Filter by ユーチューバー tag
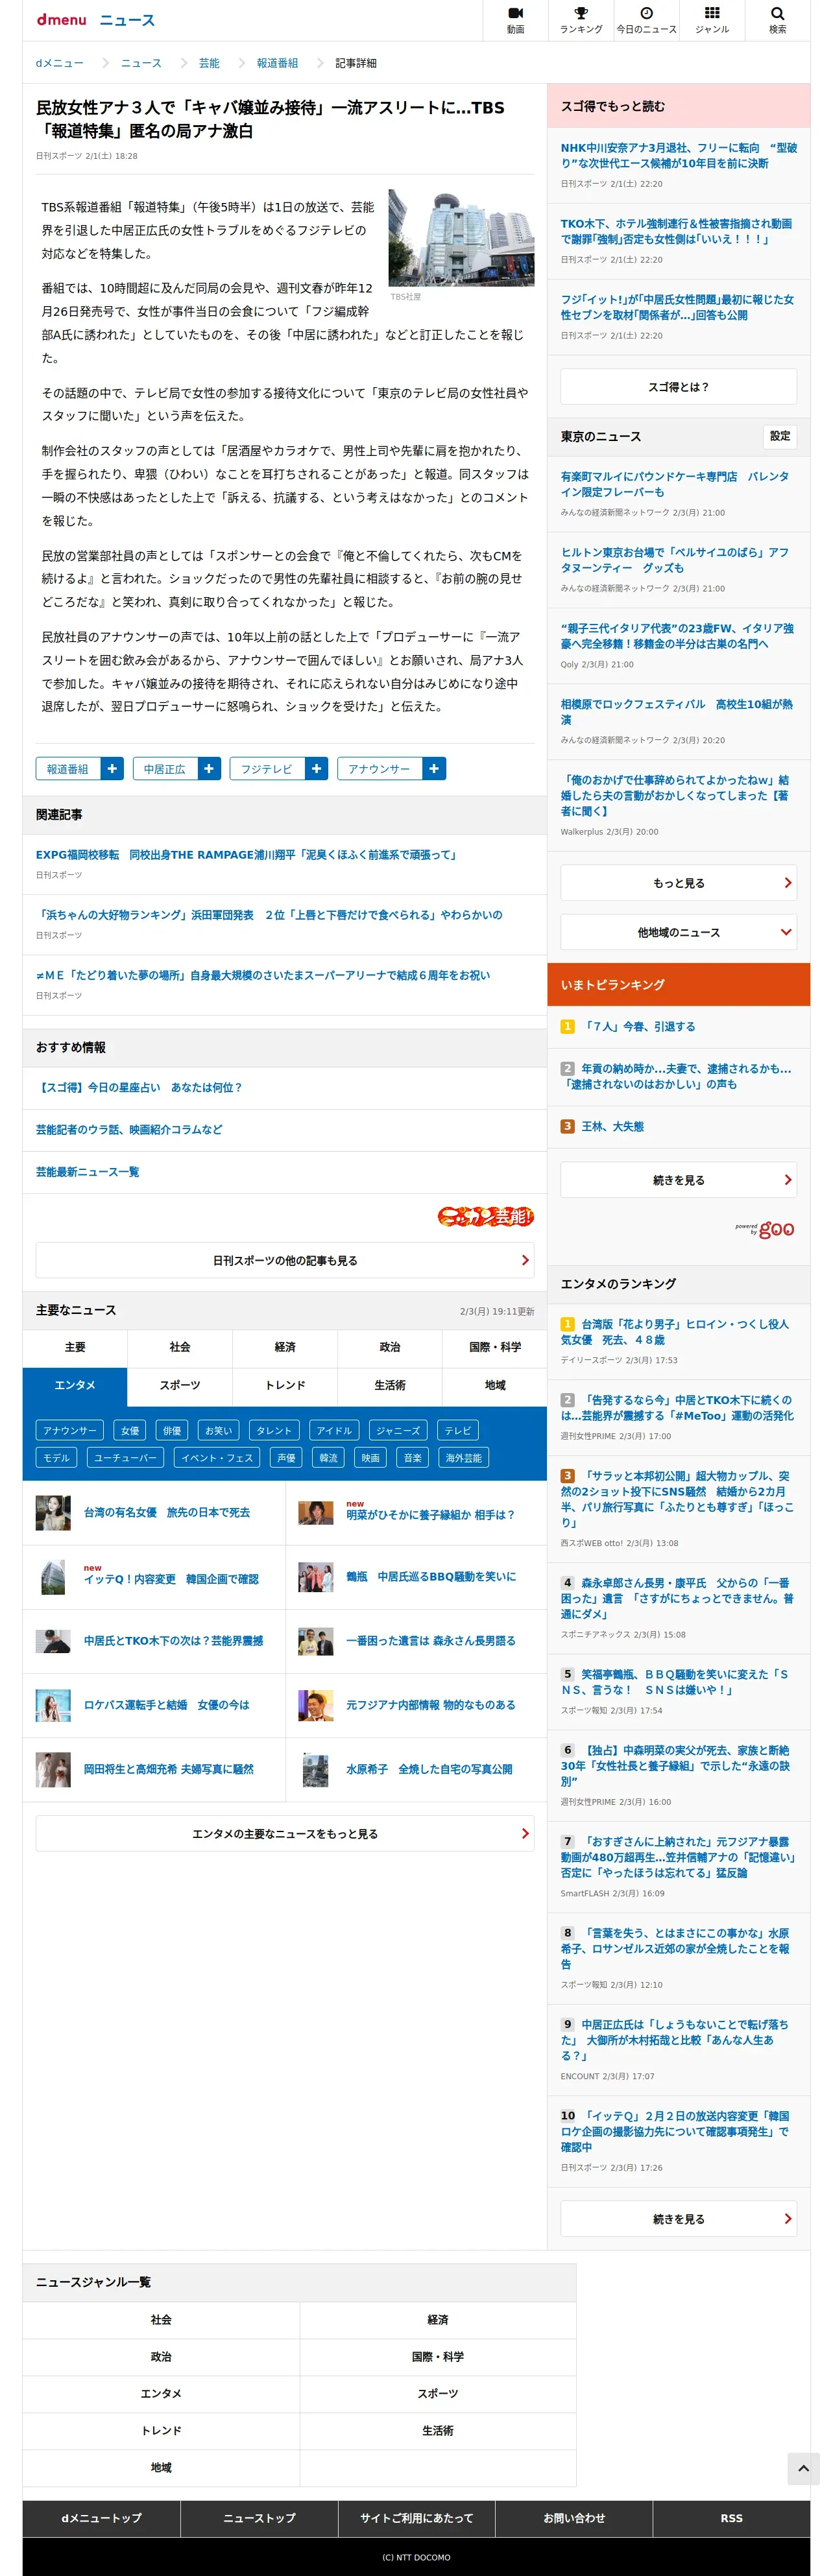833x2576 pixels. click(125, 1458)
